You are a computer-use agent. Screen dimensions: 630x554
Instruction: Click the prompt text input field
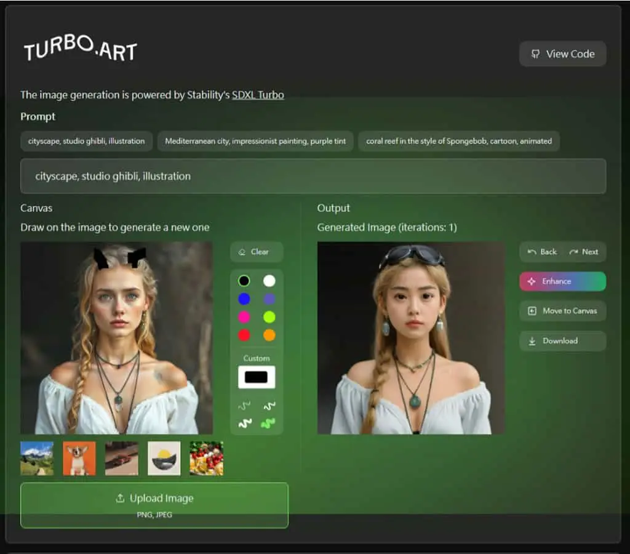click(x=313, y=176)
